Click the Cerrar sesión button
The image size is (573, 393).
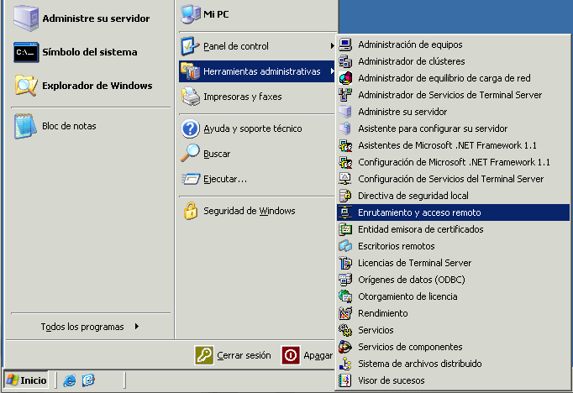[234, 355]
